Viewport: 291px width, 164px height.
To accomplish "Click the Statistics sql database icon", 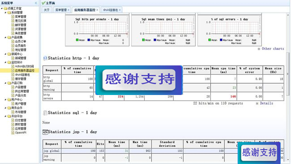I will 45,113.
